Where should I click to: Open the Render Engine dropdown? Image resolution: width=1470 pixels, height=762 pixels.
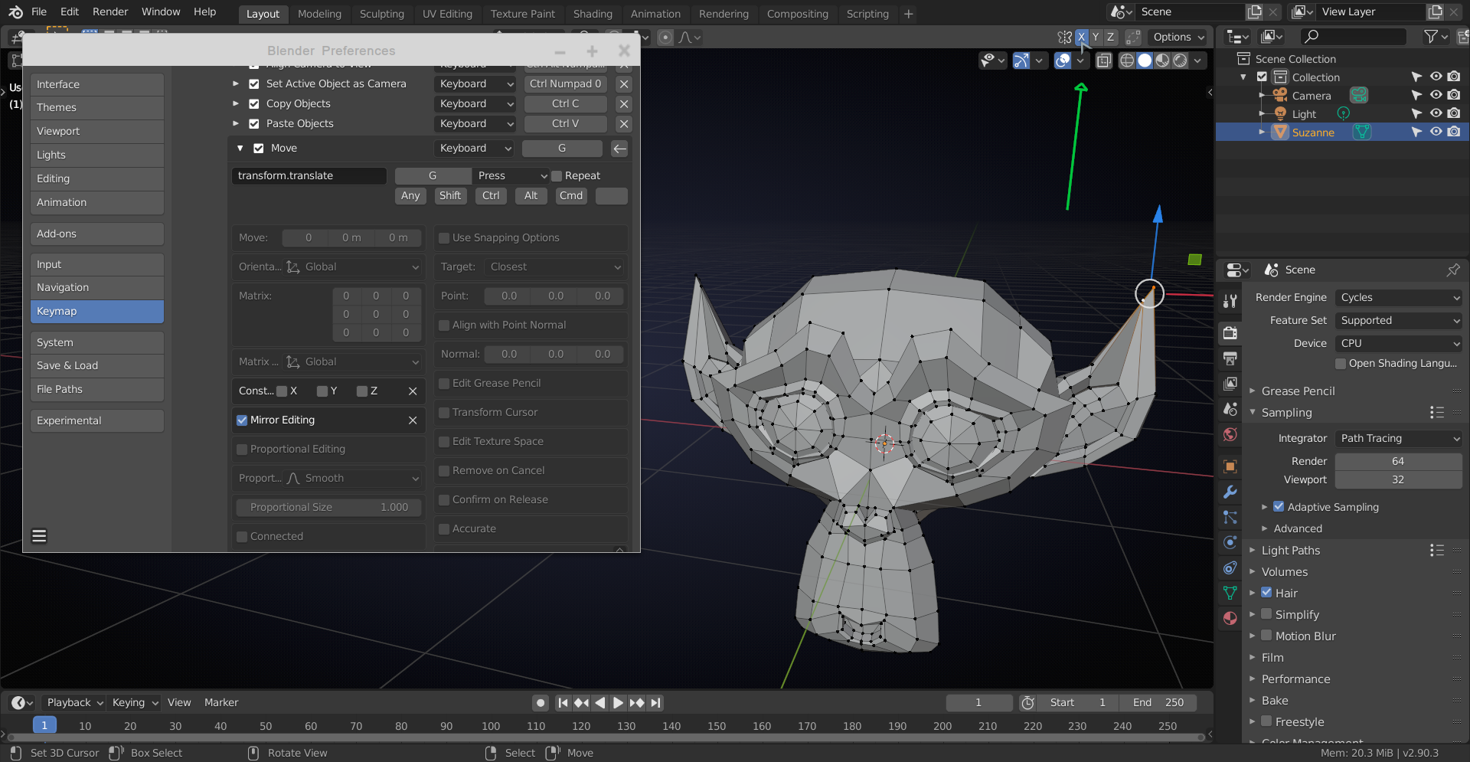pyautogui.click(x=1398, y=297)
